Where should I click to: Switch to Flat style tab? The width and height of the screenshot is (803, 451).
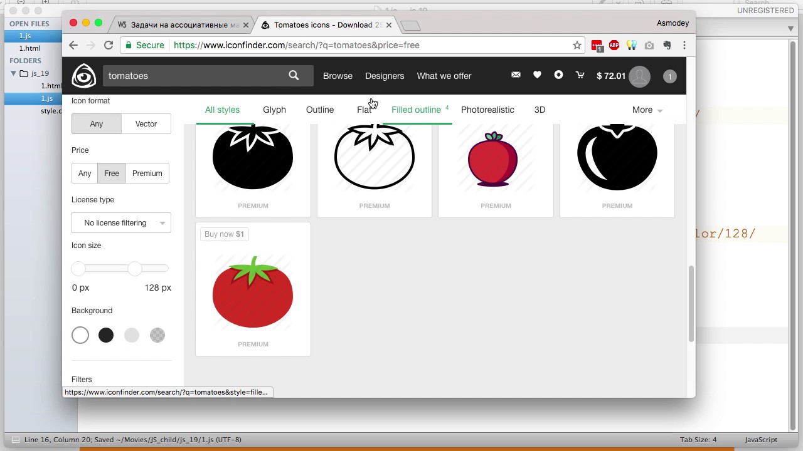click(x=364, y=110)
